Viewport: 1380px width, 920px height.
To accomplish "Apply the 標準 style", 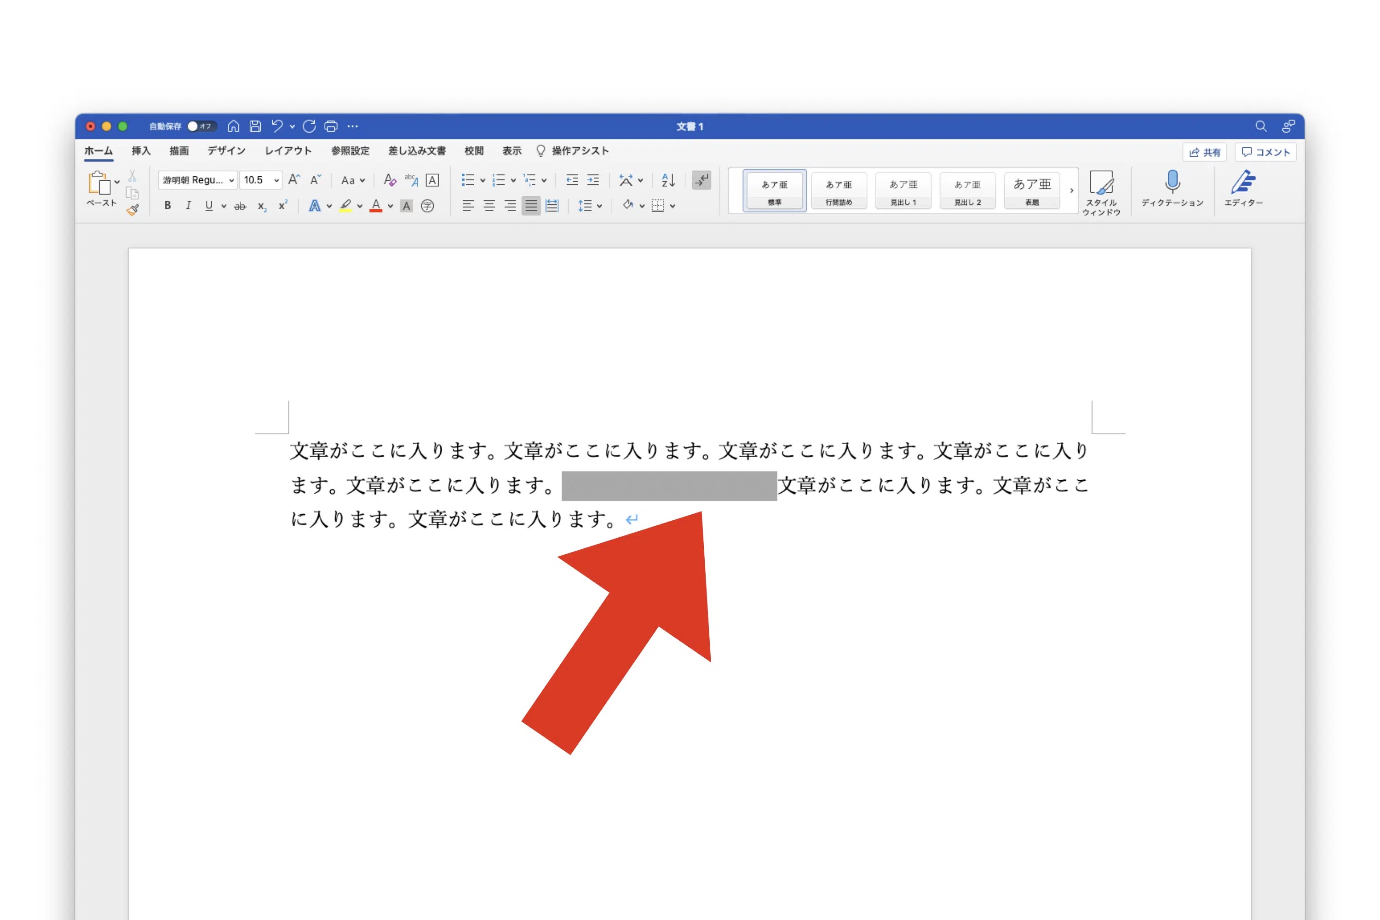I will [x=775, y=191].
